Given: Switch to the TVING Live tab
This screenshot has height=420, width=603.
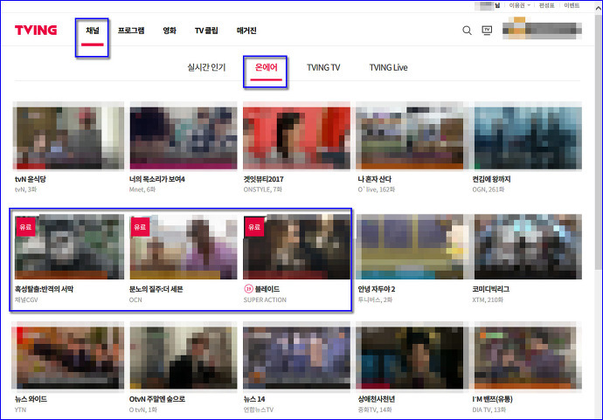Looking at the screenshot, I should pyautogui.click(x=388, y=67).
